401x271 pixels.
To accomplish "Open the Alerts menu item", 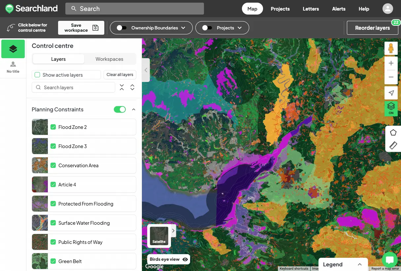I will tap(339, 9).
